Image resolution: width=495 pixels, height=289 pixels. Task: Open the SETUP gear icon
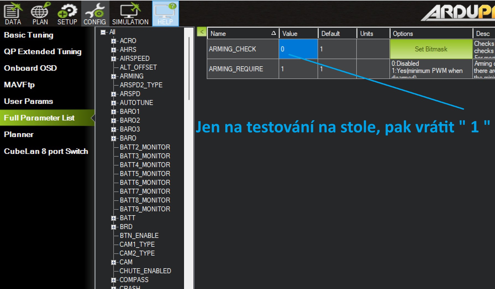(67, 13)
